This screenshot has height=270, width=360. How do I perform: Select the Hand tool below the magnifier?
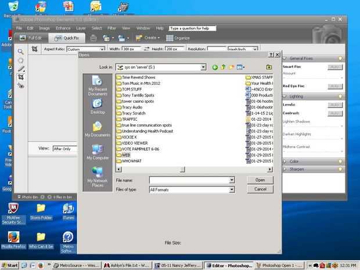coord(21,60)
